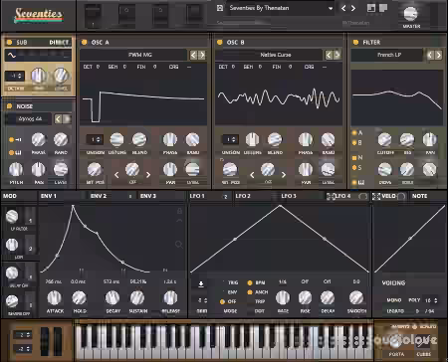Screen dimensions: 448x362
Task: Go to previous preset arrow
Action: click(343, 8)
